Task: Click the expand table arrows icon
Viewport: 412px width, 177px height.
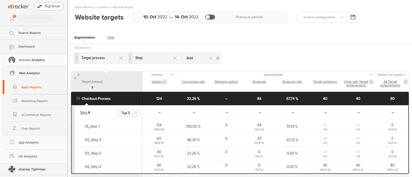Action: coord(77,77)
